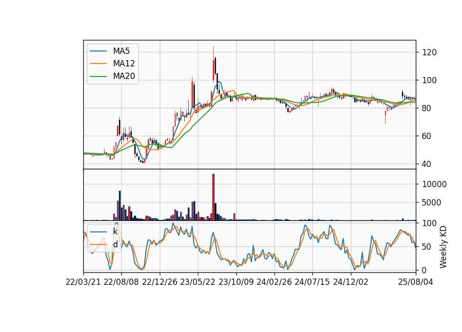The height and width of the screenshot is (332, 462).
Task: Click the Weekly KD axis title
Action: [x=443, y=247]
